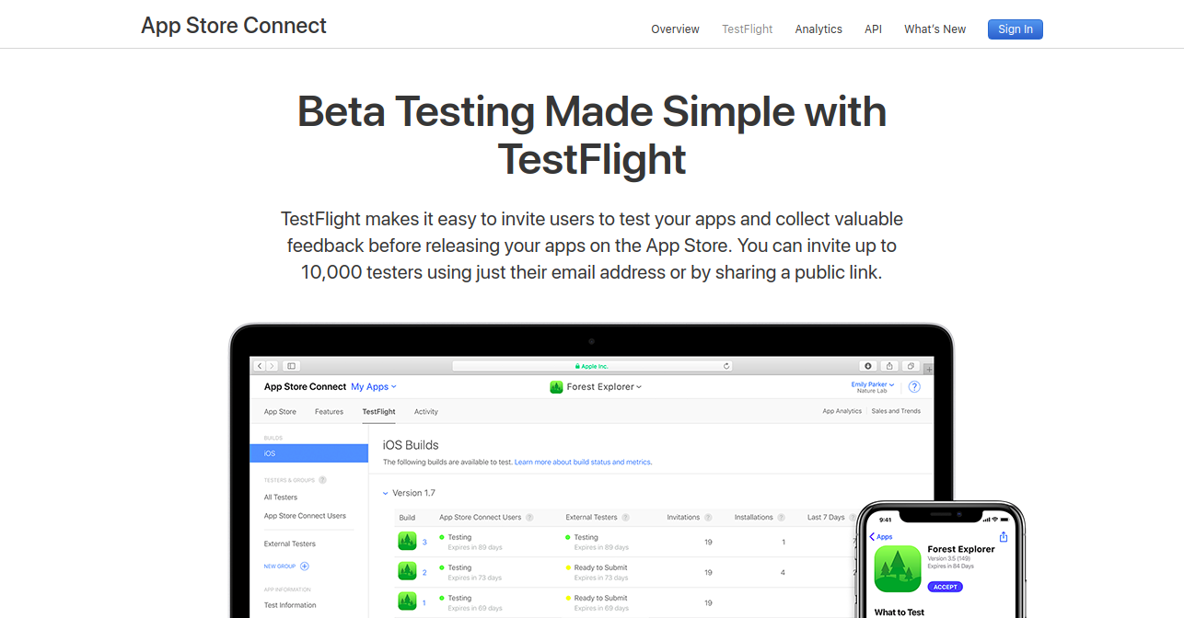Go to Overview in top navigation

(675, 29)
